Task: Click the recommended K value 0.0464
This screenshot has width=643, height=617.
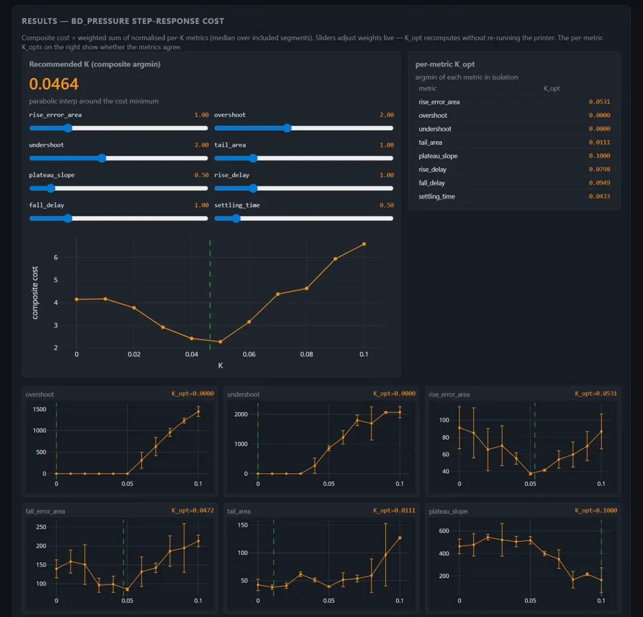Action: [54, 84]
